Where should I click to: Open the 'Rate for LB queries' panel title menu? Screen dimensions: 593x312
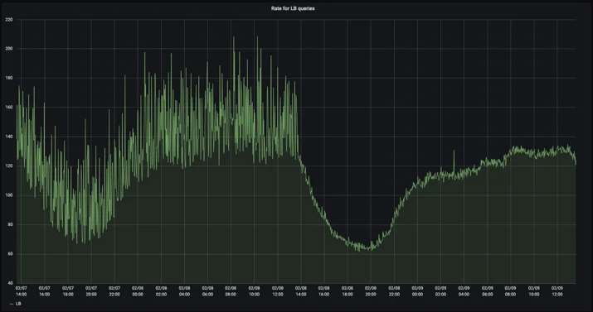pos(293,8)
